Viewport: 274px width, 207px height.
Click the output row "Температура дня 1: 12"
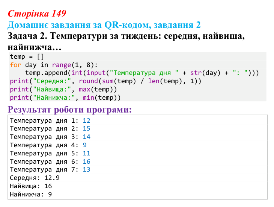(50, 120)
